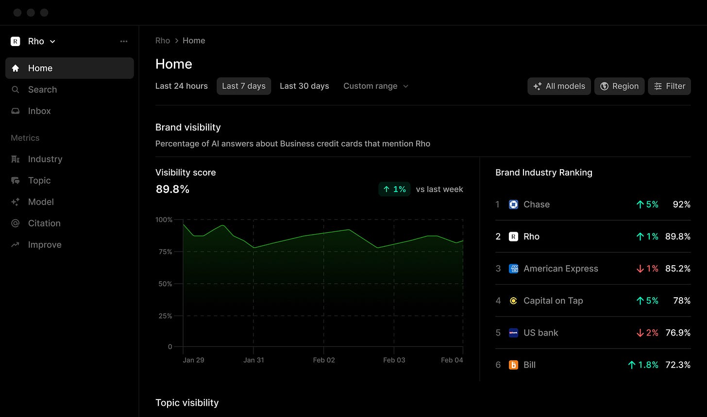Click the Filter button

[x=669, y=86]
